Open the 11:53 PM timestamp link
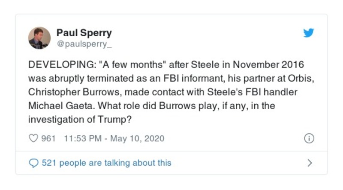This screenshot has height=190, width=343. click(82, 139)
